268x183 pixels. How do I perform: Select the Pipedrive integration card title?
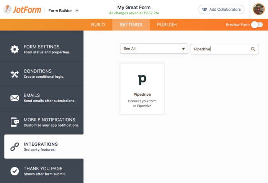pos(142,95)
